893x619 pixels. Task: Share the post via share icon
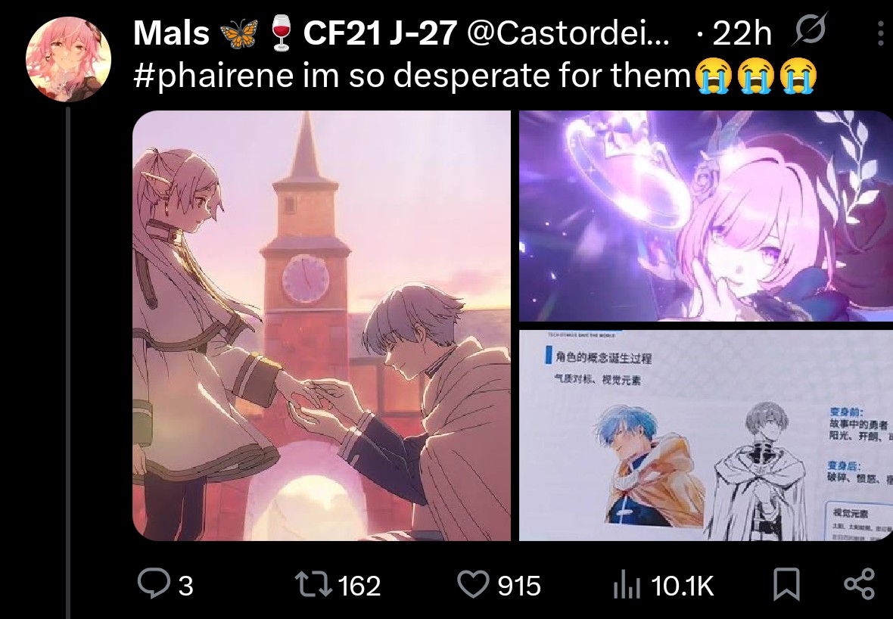coord(860,584)
